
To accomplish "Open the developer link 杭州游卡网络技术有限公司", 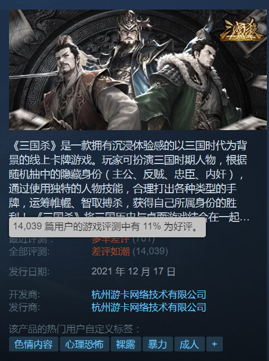I will point(149,295).
